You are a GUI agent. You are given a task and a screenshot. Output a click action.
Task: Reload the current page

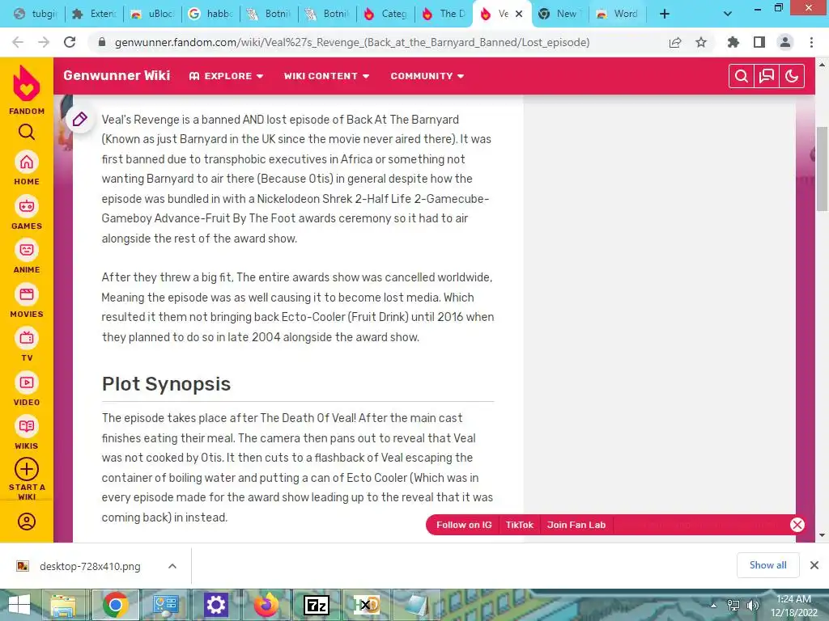pos(70,42)
